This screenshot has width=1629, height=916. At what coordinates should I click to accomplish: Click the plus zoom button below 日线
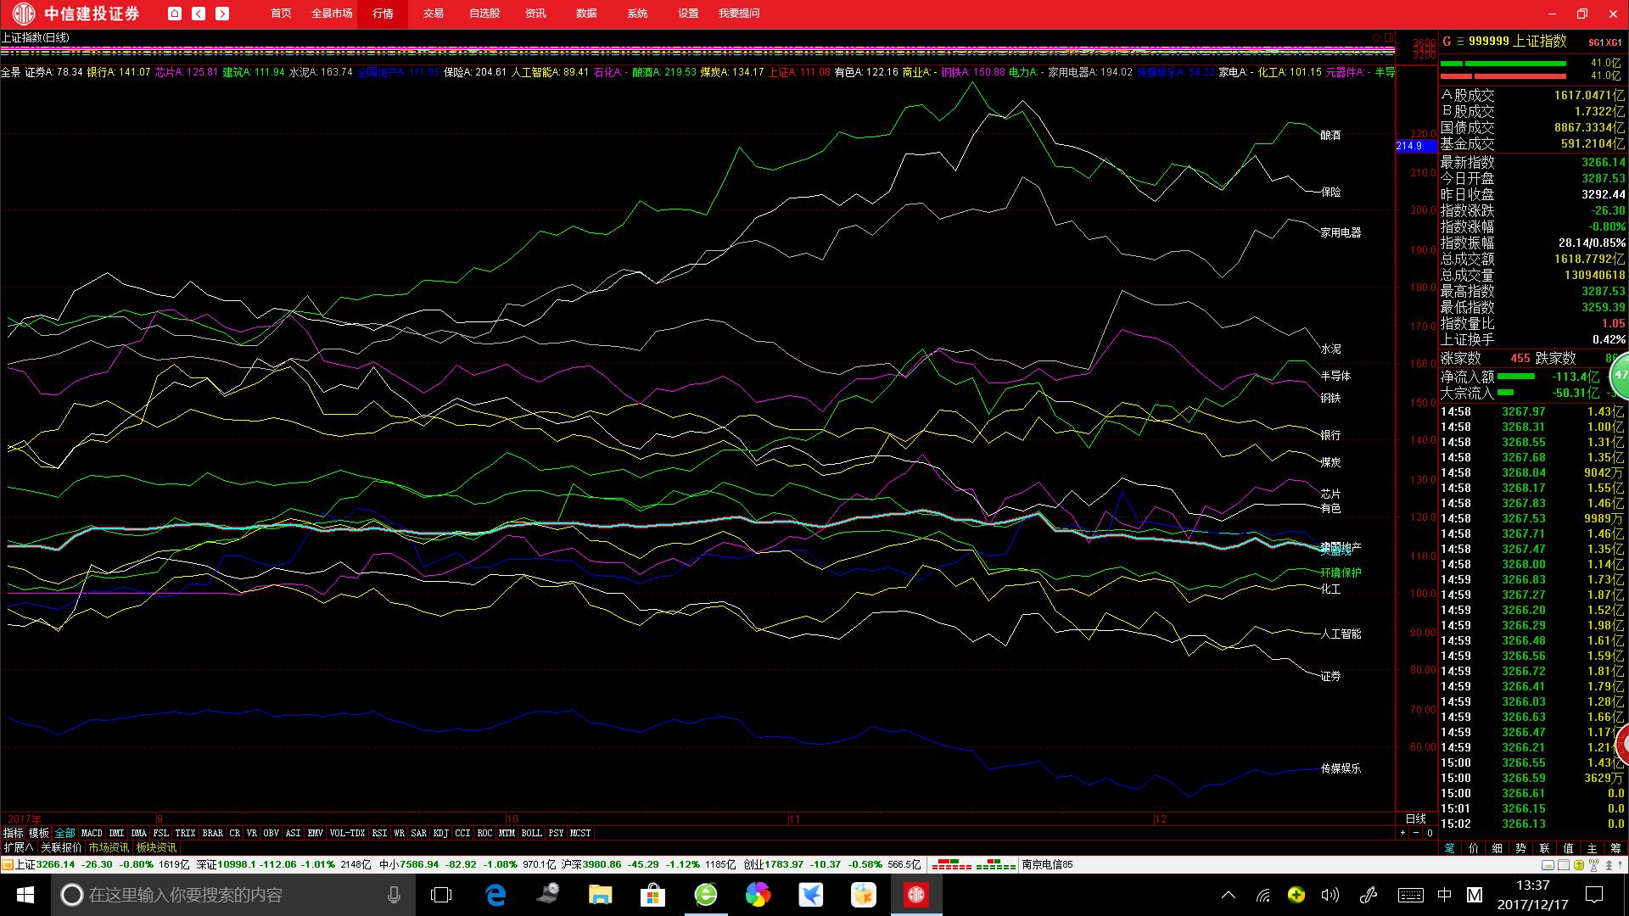1402,833
